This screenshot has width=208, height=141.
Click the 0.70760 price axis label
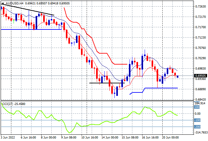tap(200, 48)
